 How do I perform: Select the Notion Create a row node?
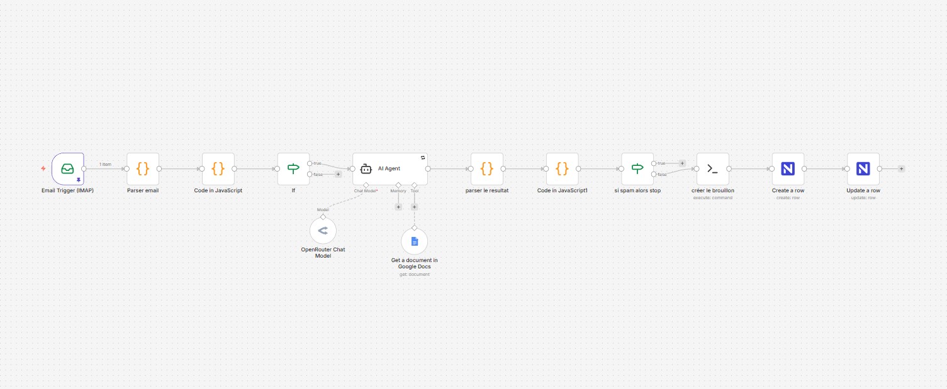(x=788, y=168)
